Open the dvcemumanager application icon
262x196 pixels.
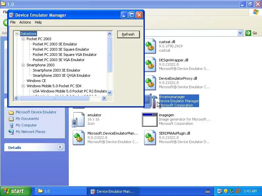point(151,101)
